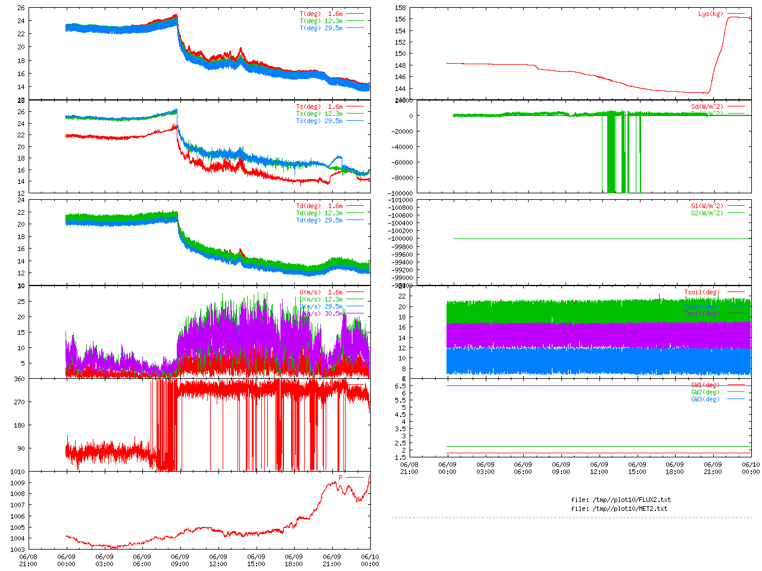The height and width of the screenshot is (571, 762).
Task: Click the P legend label on pressure plot
Action: [341, 477]
